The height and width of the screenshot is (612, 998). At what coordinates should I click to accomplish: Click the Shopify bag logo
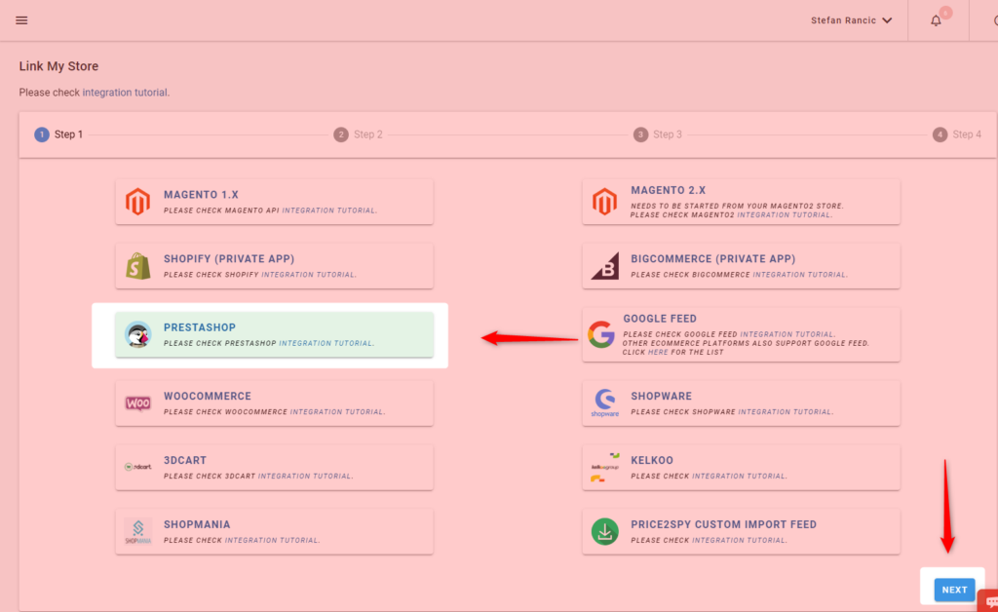138,266
